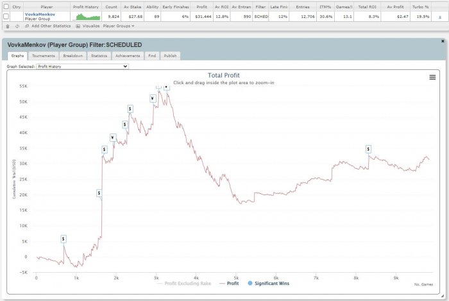
Task: Close the VovkaMenkov graph panel
Action: 443,41
